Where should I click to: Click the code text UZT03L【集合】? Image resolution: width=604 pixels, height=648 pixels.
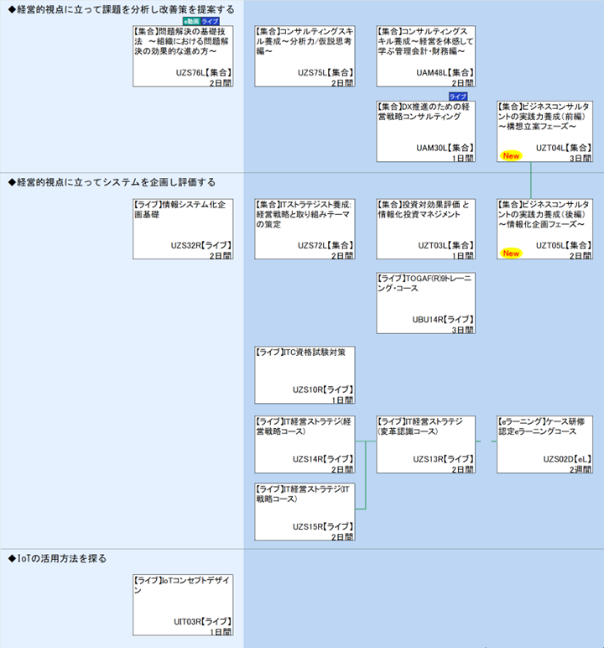tap(445, 245)
